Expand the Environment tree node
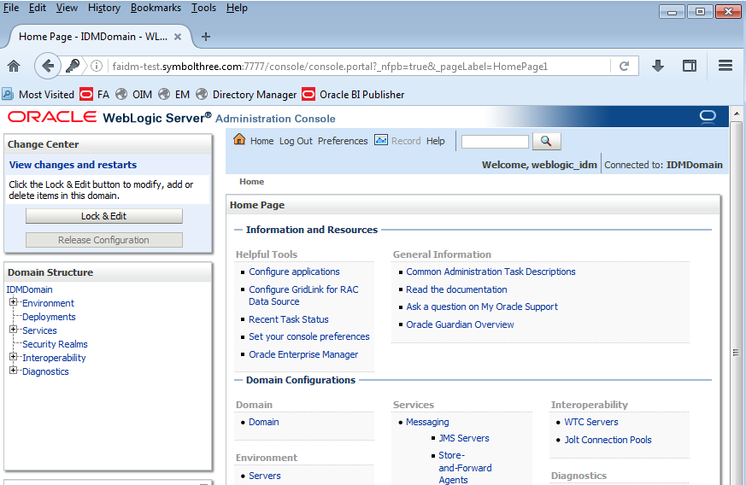This screenshot has height=485, width=746. (x=14, y=302)
